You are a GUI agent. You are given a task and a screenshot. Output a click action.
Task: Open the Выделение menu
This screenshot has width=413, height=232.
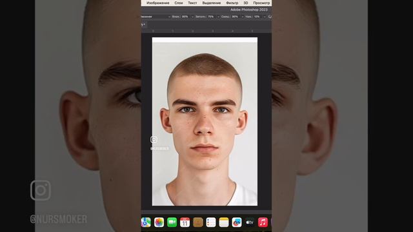point(212,3)
